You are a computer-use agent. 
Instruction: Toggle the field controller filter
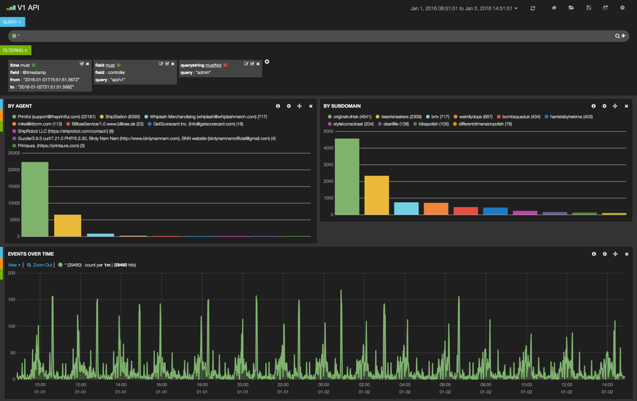[x=167, y=64]
